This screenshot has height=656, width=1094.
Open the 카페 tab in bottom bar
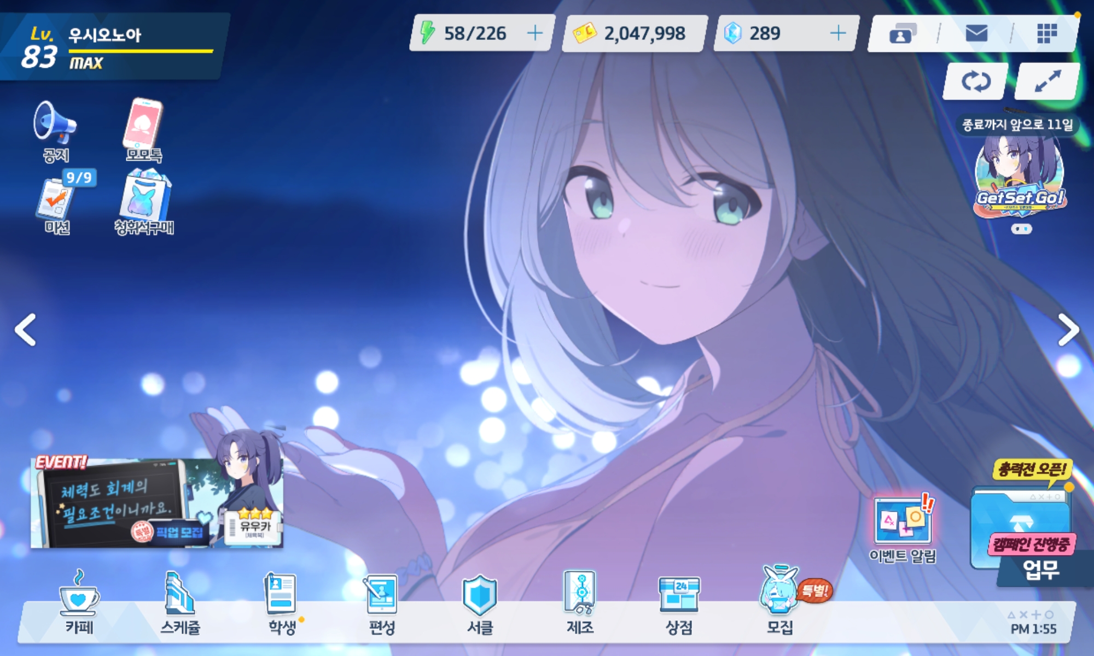point(79,604)
